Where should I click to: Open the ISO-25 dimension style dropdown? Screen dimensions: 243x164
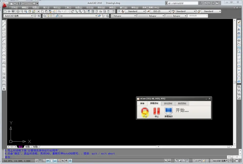tap(160, 11)
